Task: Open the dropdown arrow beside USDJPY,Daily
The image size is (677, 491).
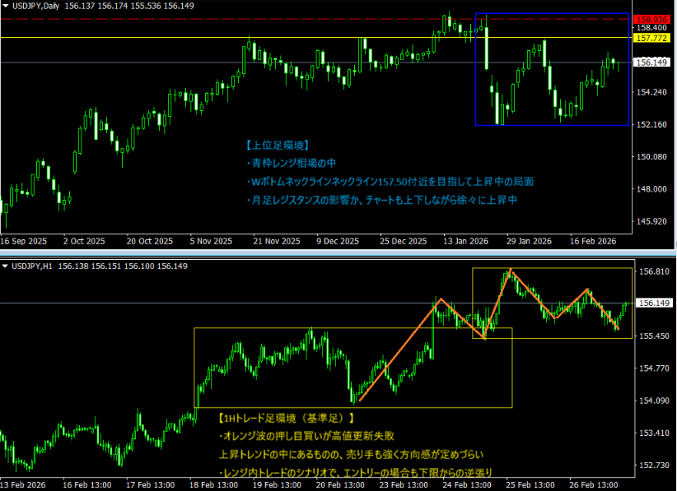Action: 6,6
